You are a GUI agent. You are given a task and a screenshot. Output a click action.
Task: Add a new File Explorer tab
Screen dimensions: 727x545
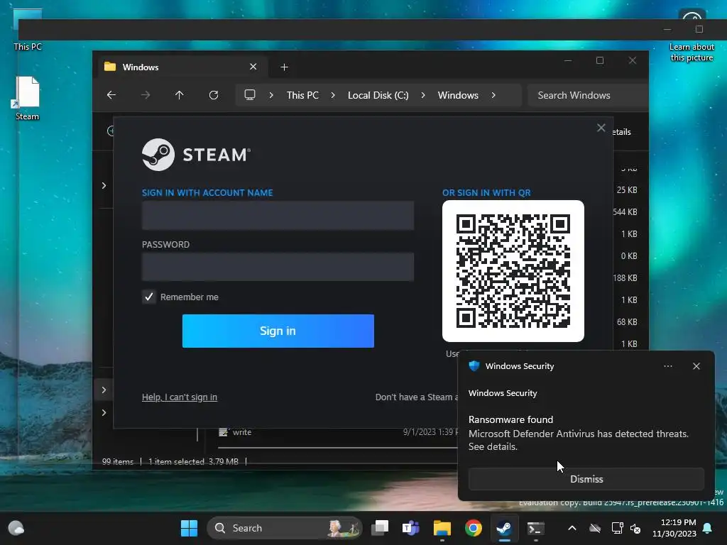[x=284, y=67]
